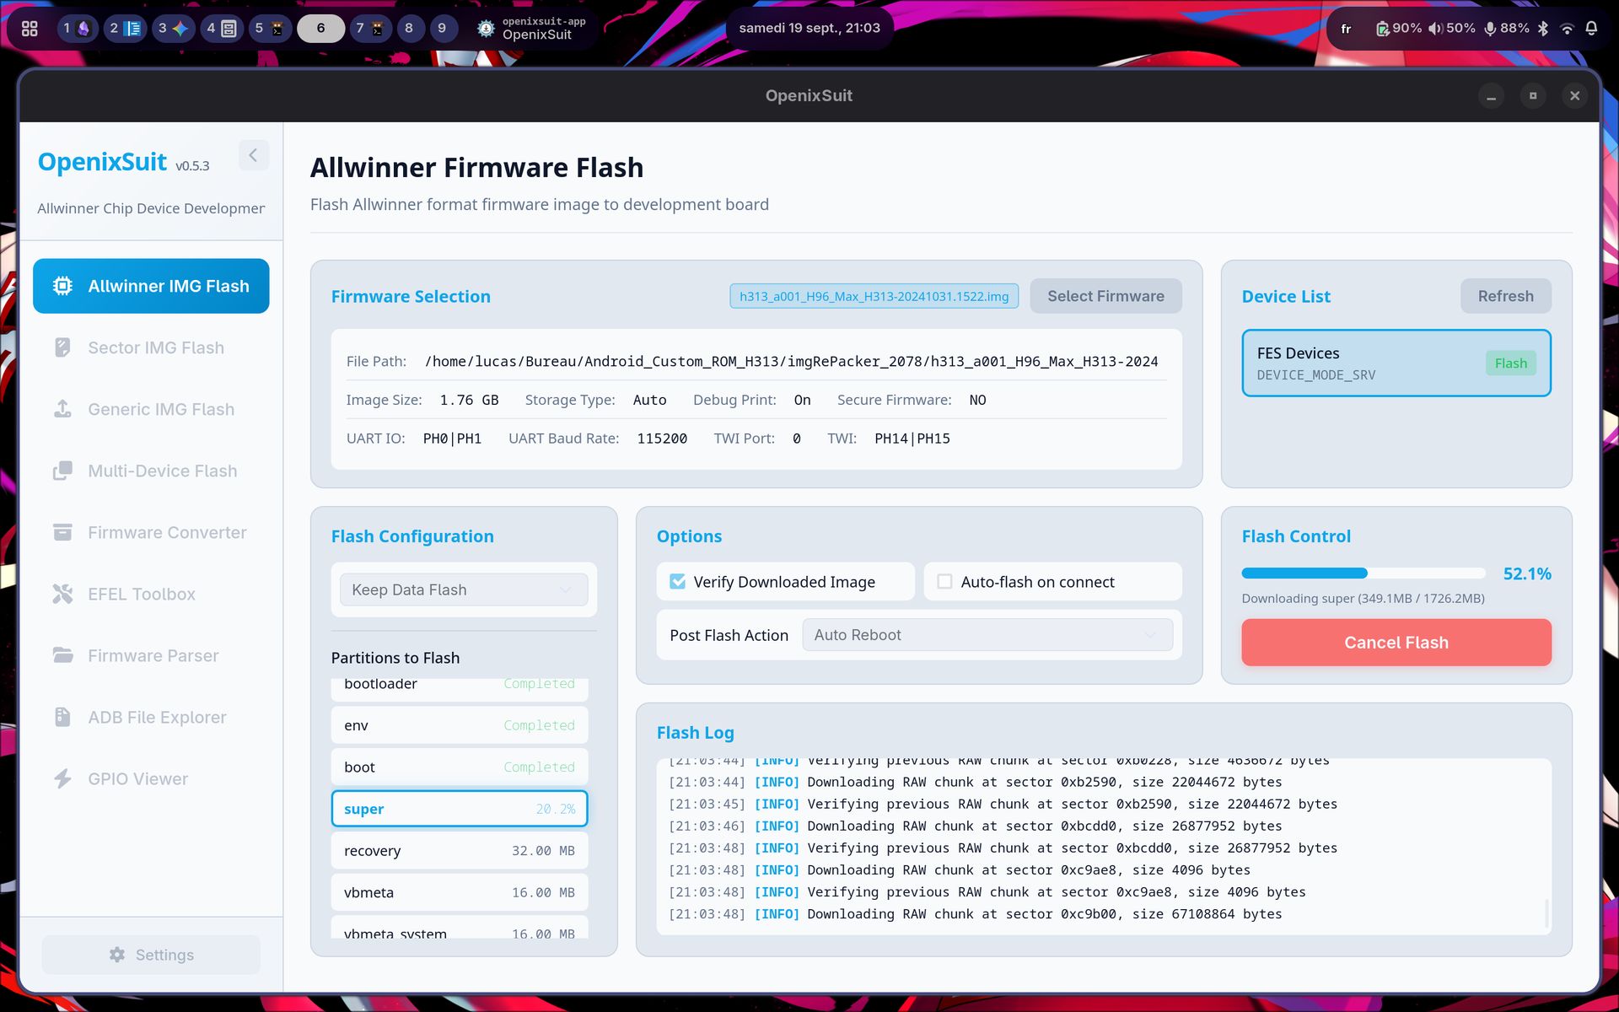Open the notification bell in the top bar
Screen dimensions: 1619x1012
[x=1591, y=28]
